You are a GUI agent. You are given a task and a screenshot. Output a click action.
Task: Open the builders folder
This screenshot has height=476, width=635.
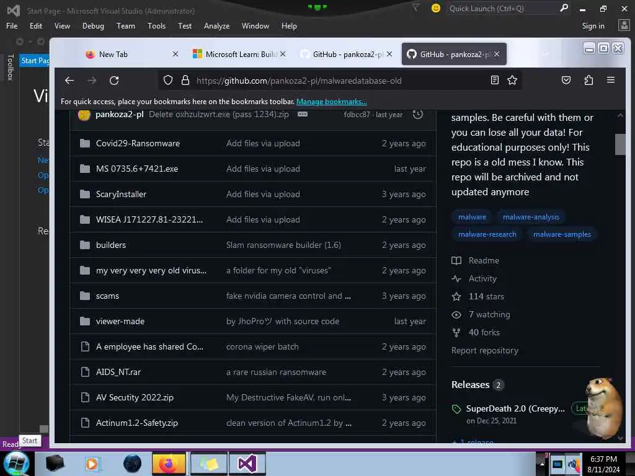[x=110, y=245]
